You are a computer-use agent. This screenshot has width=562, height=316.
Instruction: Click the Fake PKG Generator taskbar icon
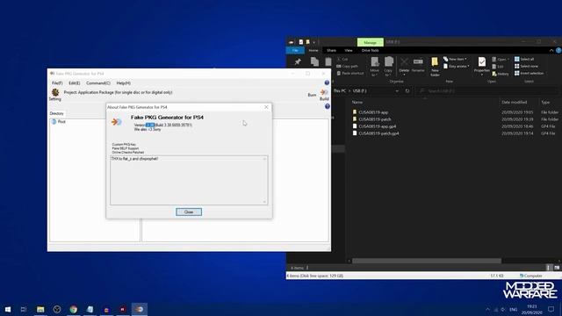(140, 309)
